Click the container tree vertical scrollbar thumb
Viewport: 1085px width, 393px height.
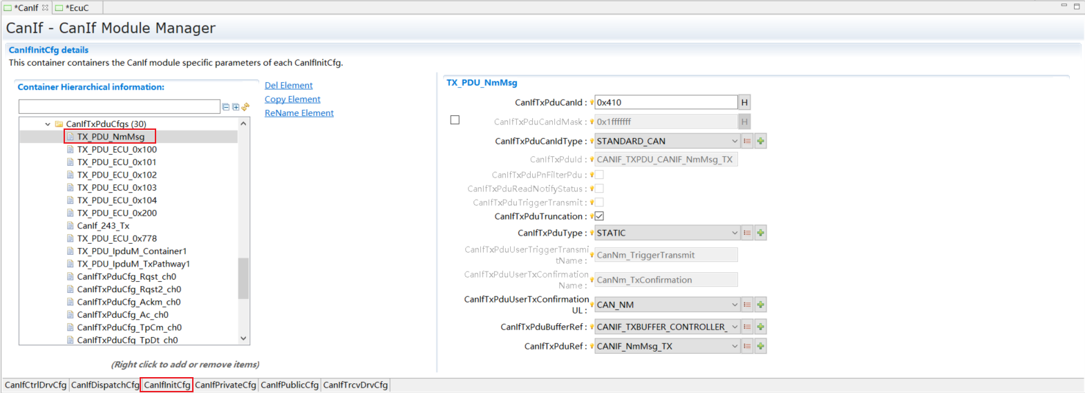click(x=243, y=278)
